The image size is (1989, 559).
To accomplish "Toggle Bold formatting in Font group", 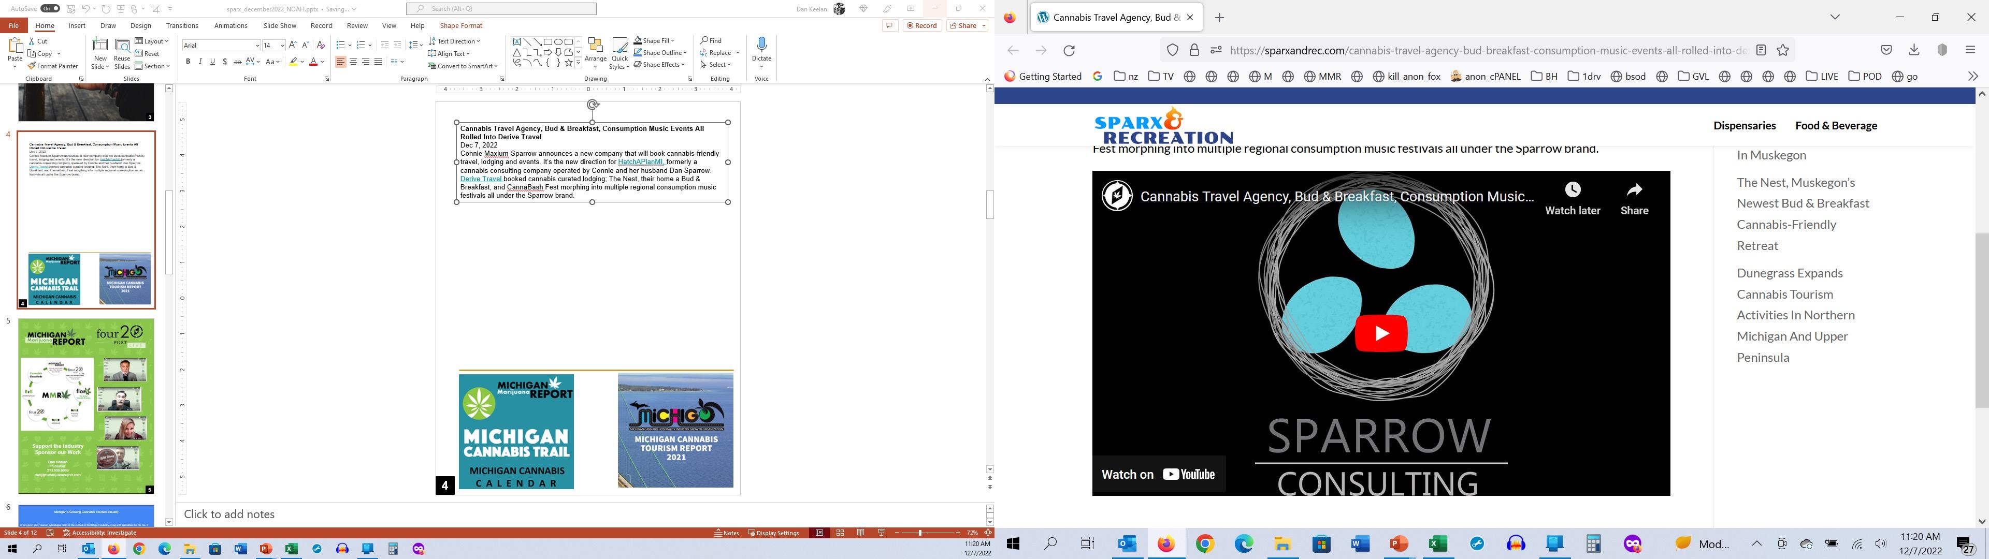I will 188,62.
